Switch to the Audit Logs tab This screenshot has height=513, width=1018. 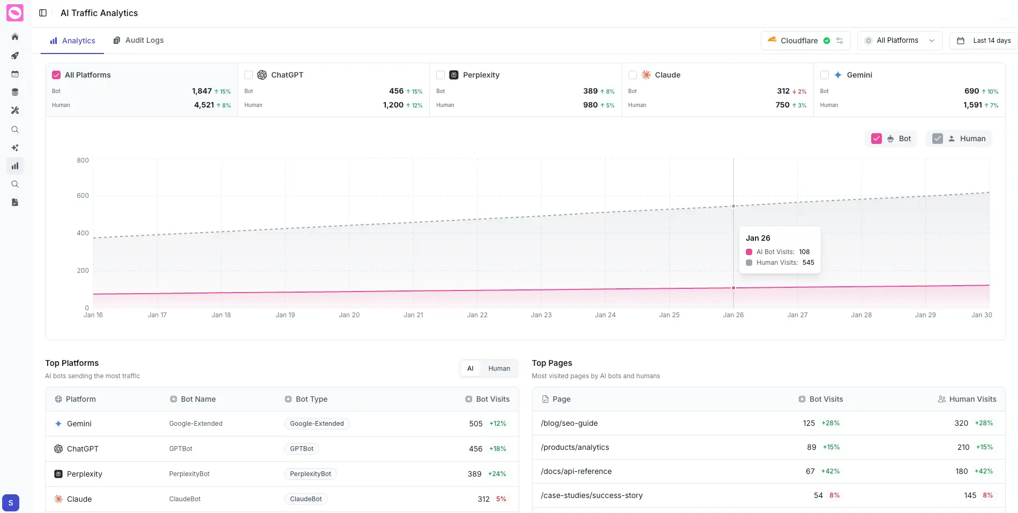point(138,40)
